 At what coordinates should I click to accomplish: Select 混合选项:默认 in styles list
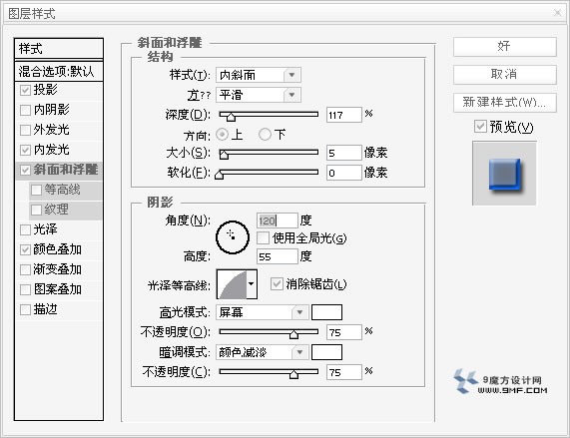(x=59, y=71)
